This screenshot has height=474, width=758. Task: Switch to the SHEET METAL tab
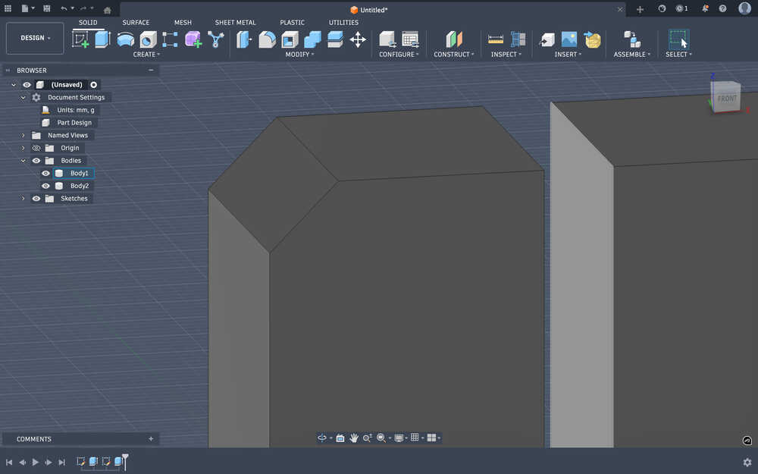coord(236,22)
